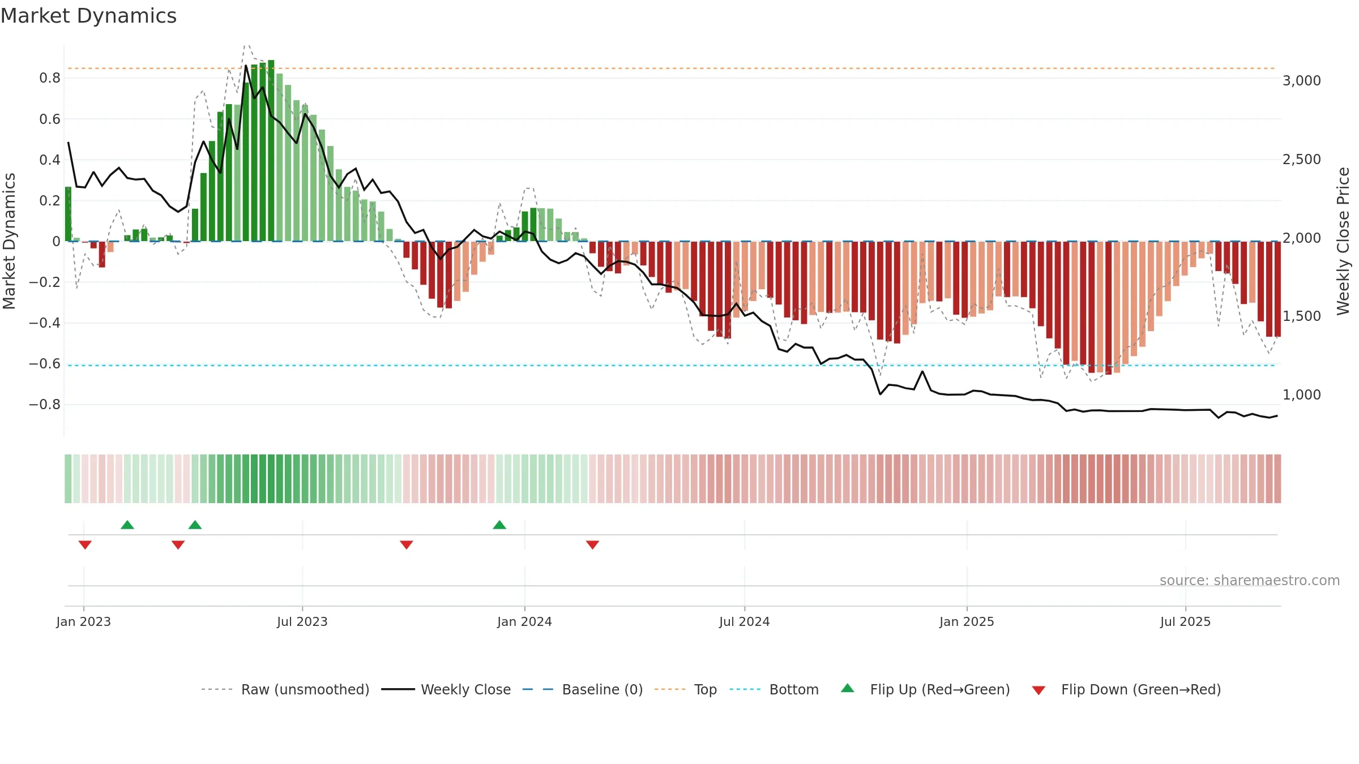Click the −0.6 left axis tick label

(x=45, y=364)
